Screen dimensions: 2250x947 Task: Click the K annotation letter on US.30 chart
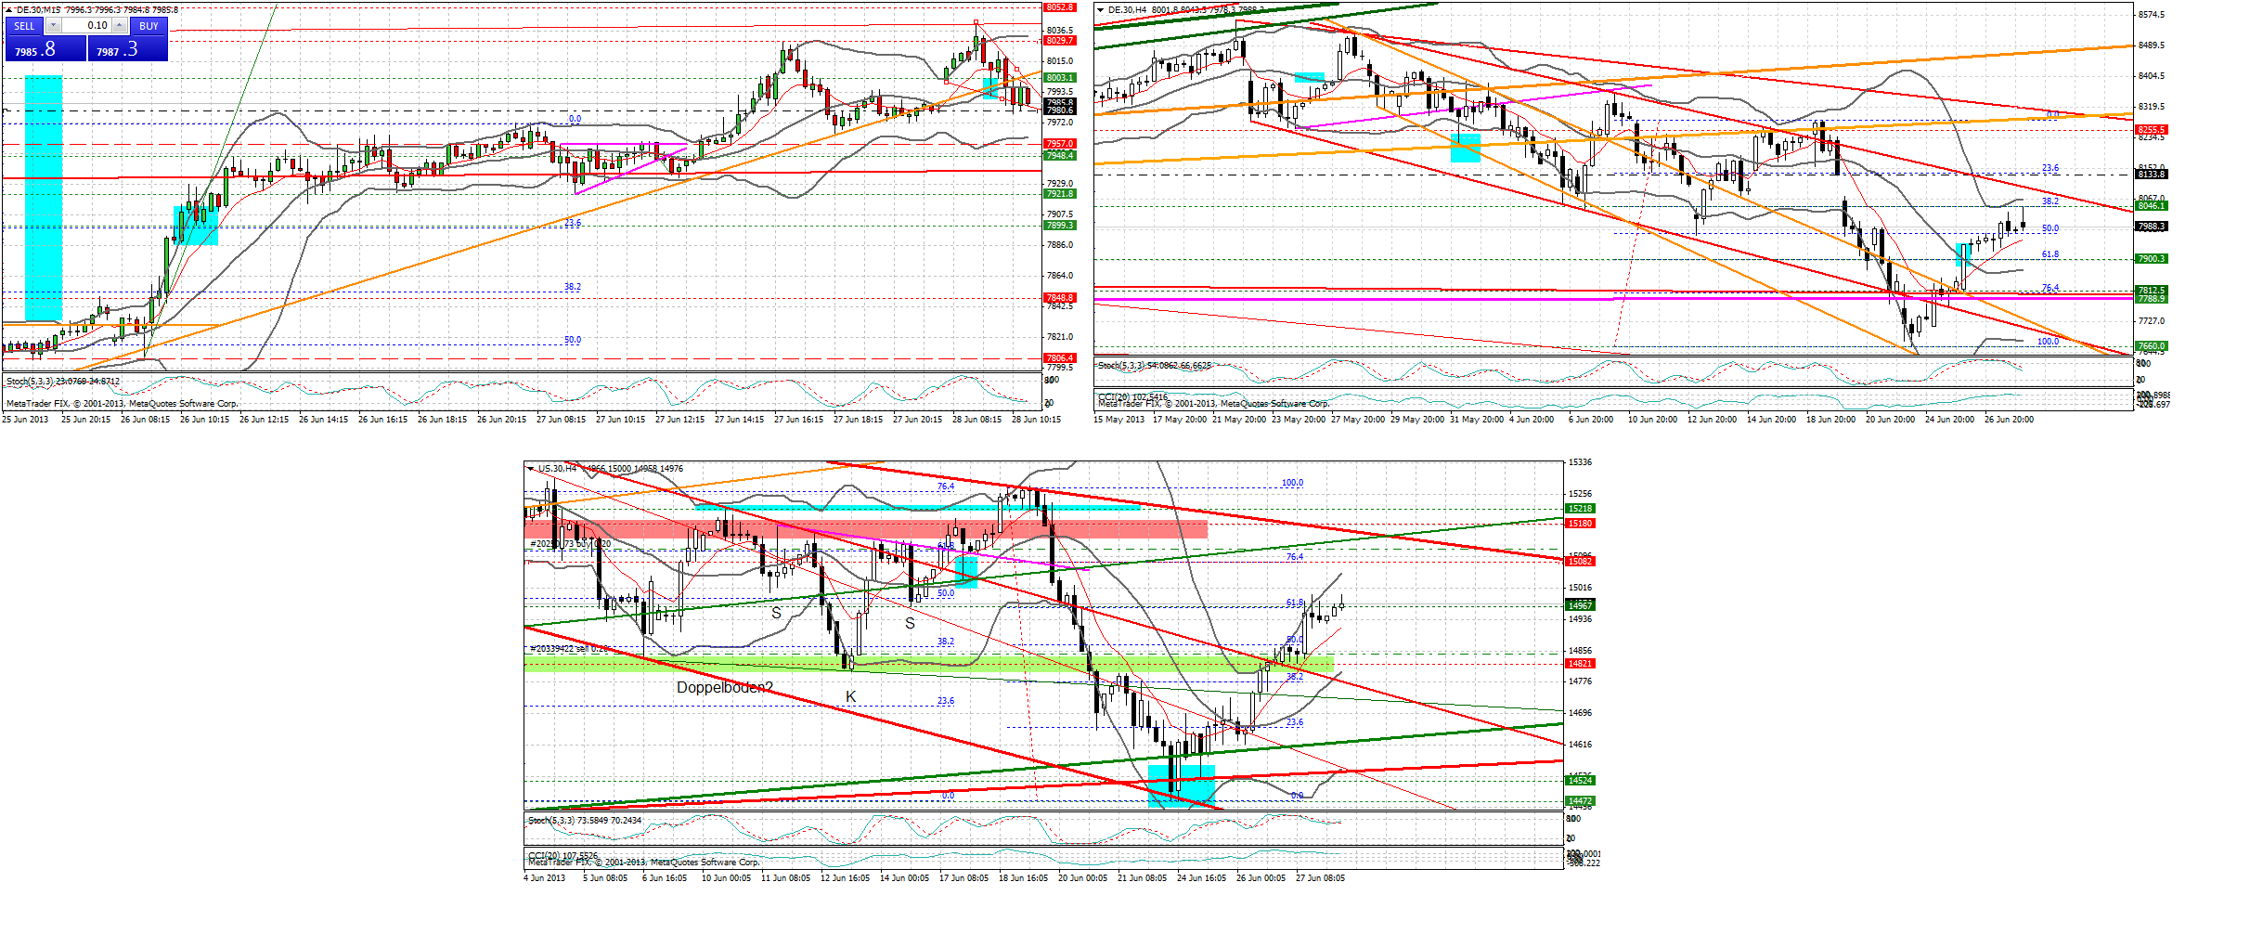click(x=851, y=697)
